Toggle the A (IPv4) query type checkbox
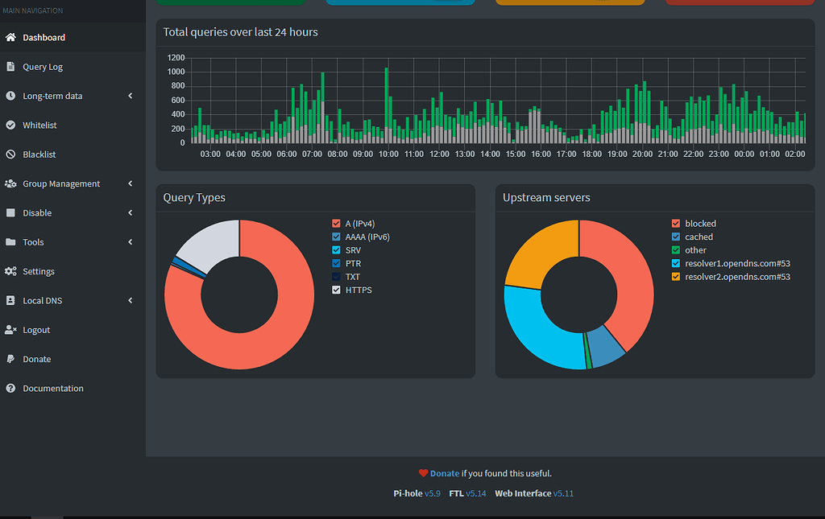This screenshot has width=825, height=519. tap(336, 223)
